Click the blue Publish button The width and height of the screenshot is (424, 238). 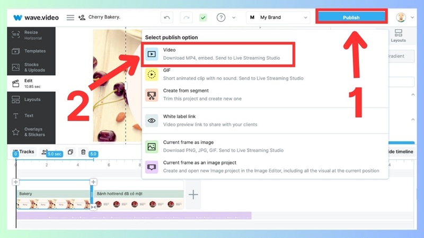pyautogui.click(x=351, y=17)
